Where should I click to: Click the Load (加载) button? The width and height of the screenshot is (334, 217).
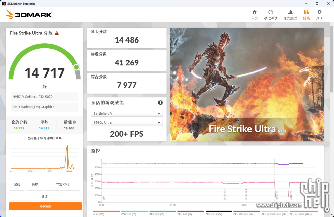click(x=17, y=184)
